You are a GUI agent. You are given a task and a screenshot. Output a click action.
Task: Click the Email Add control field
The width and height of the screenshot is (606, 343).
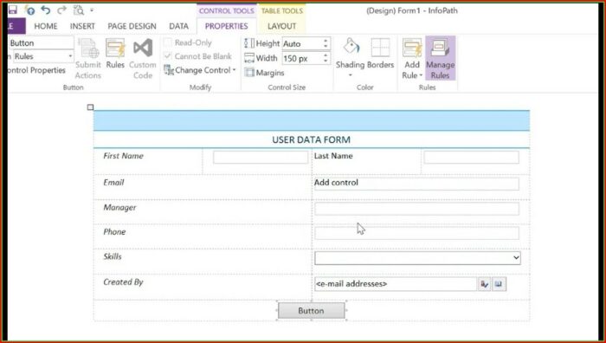coord(416,184)
